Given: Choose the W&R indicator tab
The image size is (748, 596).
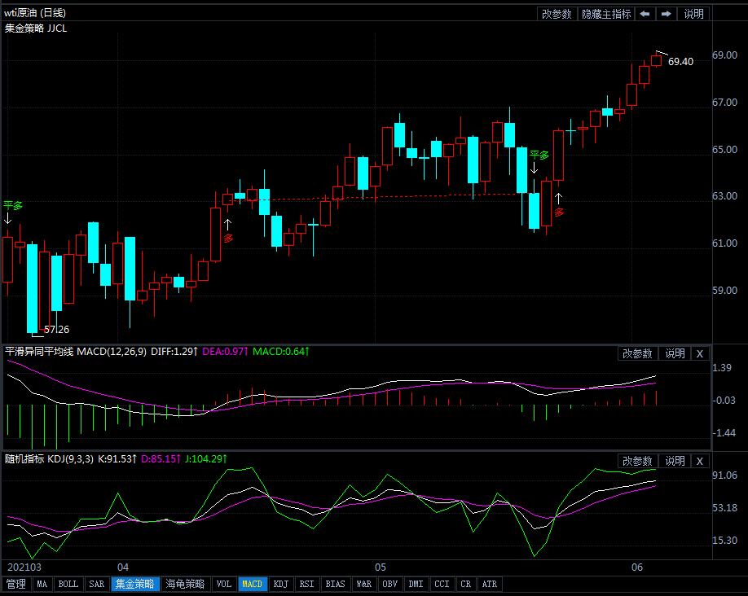Looking at the screenshot, I should (x=363, y=584).
